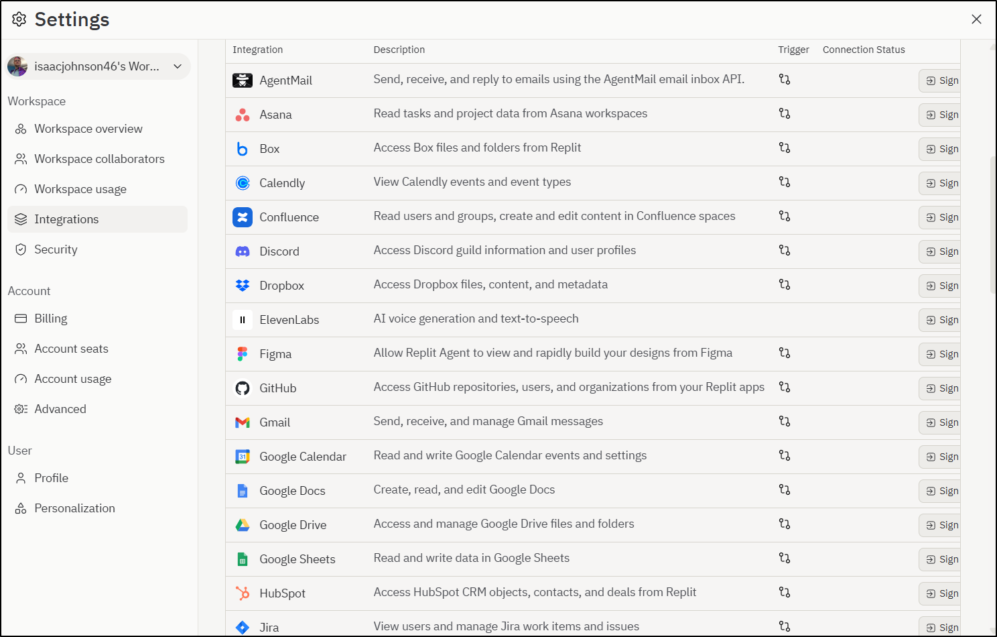Click the Confluence logo icon
This screenshot has height=637, width=997.
point(243,217)
